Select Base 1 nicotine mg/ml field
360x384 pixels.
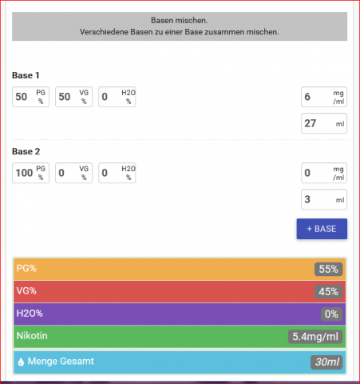tap(324, 97)
